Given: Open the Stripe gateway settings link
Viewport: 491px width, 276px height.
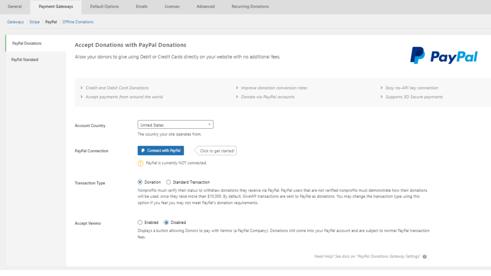Looking at the screenshot, I should [x=34, y=22].
